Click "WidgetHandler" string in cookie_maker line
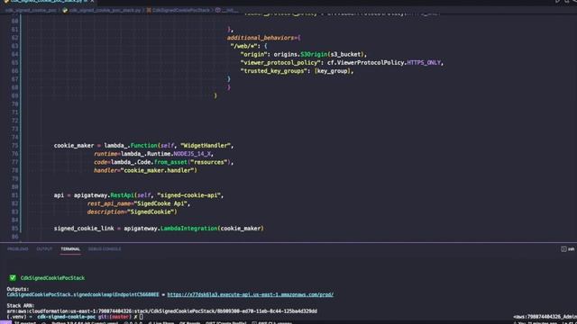Viewport: 577px width, 324px height. [206, 146]
